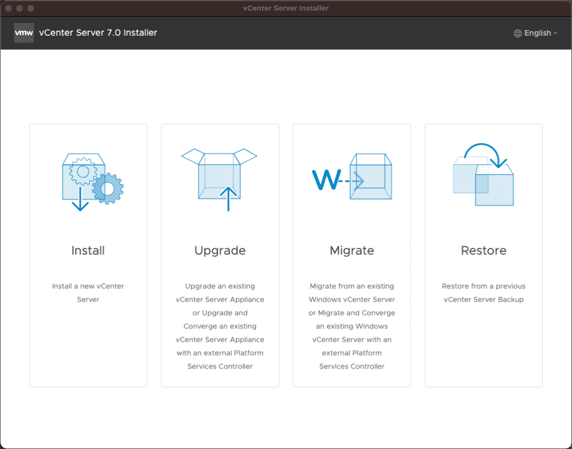The width and height of the screenshot is (572, 449).
Task: Click the Migrate Windows-to-box icon
Action: [352, 176]
